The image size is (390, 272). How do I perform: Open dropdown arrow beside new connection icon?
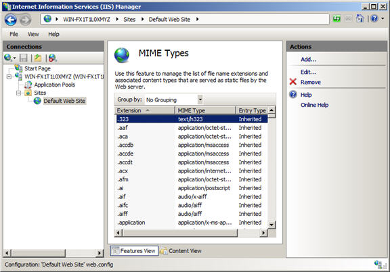(x=14, y=58)
